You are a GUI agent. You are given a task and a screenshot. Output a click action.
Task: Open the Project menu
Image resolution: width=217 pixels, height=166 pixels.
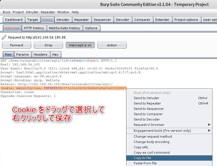18,12
